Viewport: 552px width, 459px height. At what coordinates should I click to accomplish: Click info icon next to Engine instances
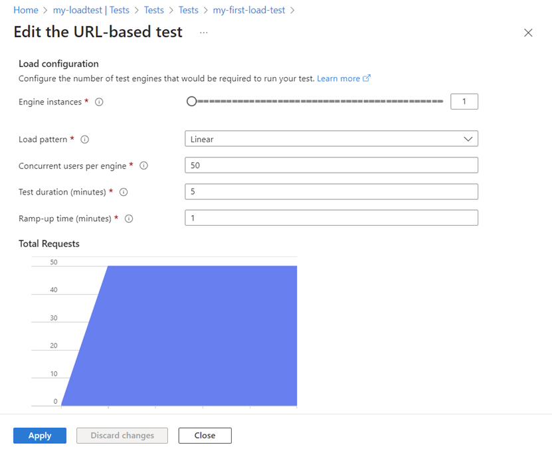[x=99, y=102]
